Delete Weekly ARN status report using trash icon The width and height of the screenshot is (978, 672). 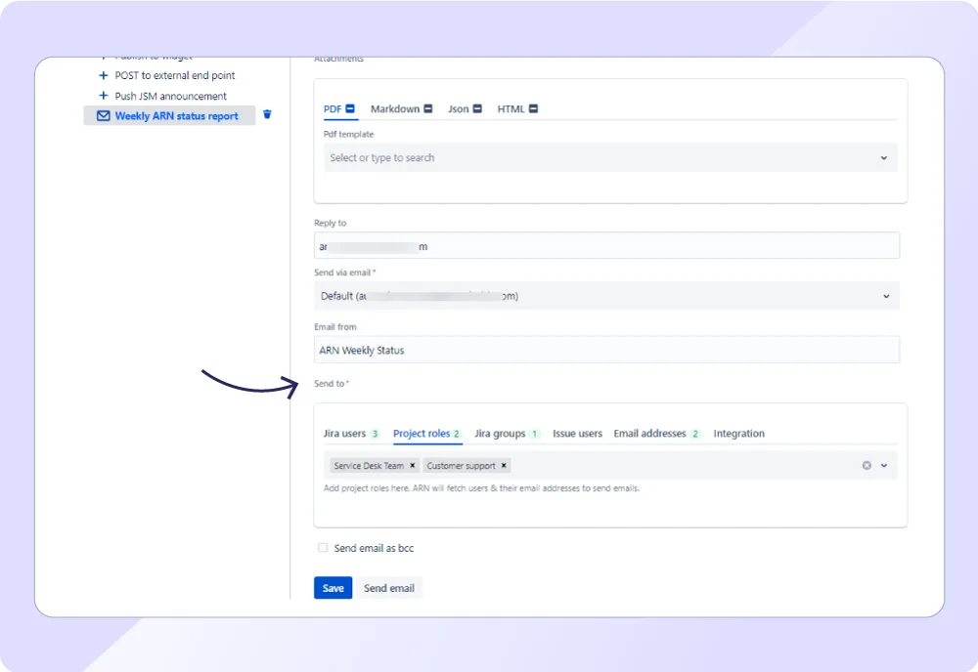pos(267,114)
